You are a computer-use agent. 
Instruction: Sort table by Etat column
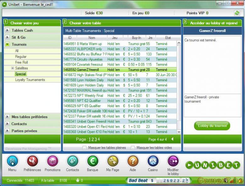click(168, 38)
